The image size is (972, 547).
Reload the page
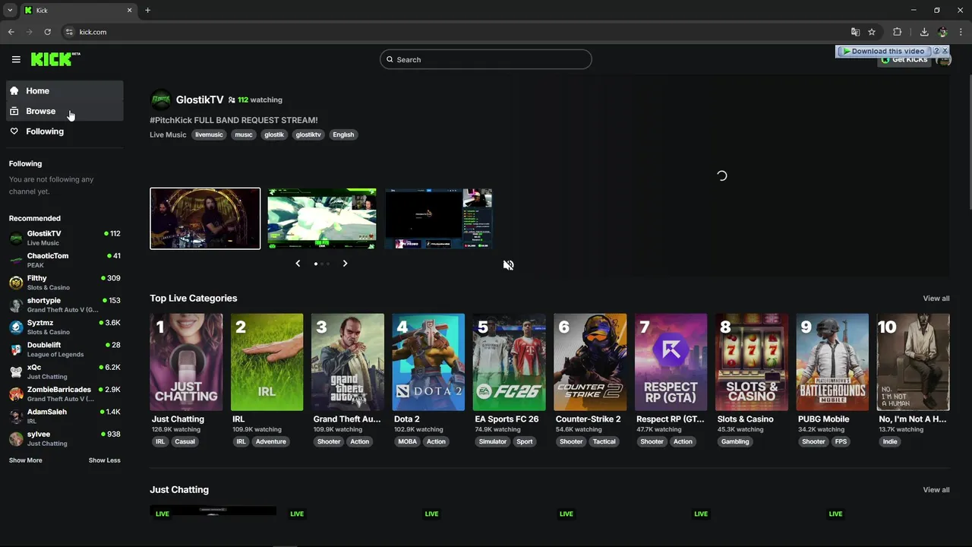coord(47,32)
